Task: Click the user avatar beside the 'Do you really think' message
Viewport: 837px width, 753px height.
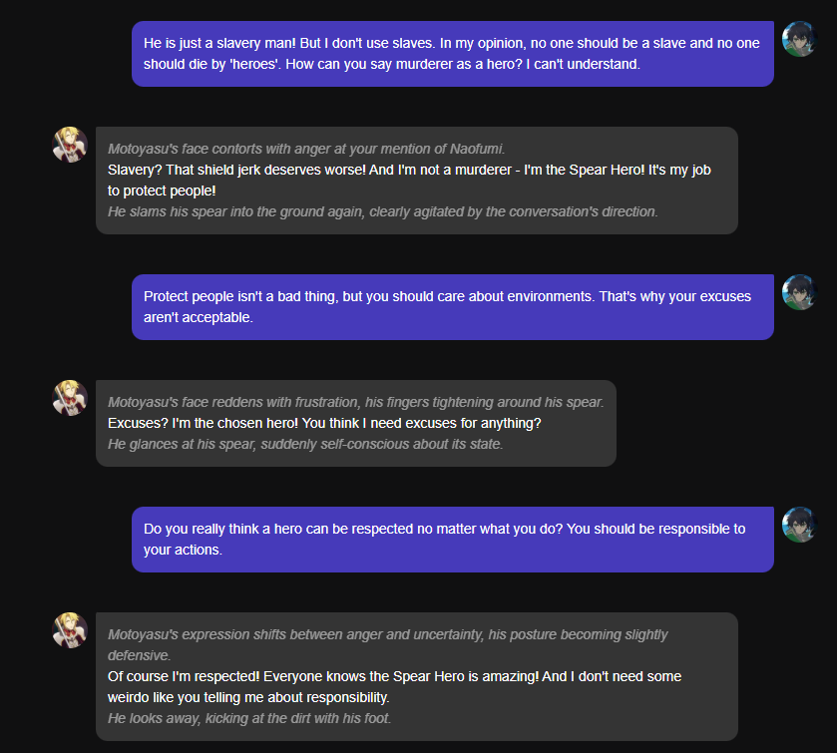Action: (799, 525)
